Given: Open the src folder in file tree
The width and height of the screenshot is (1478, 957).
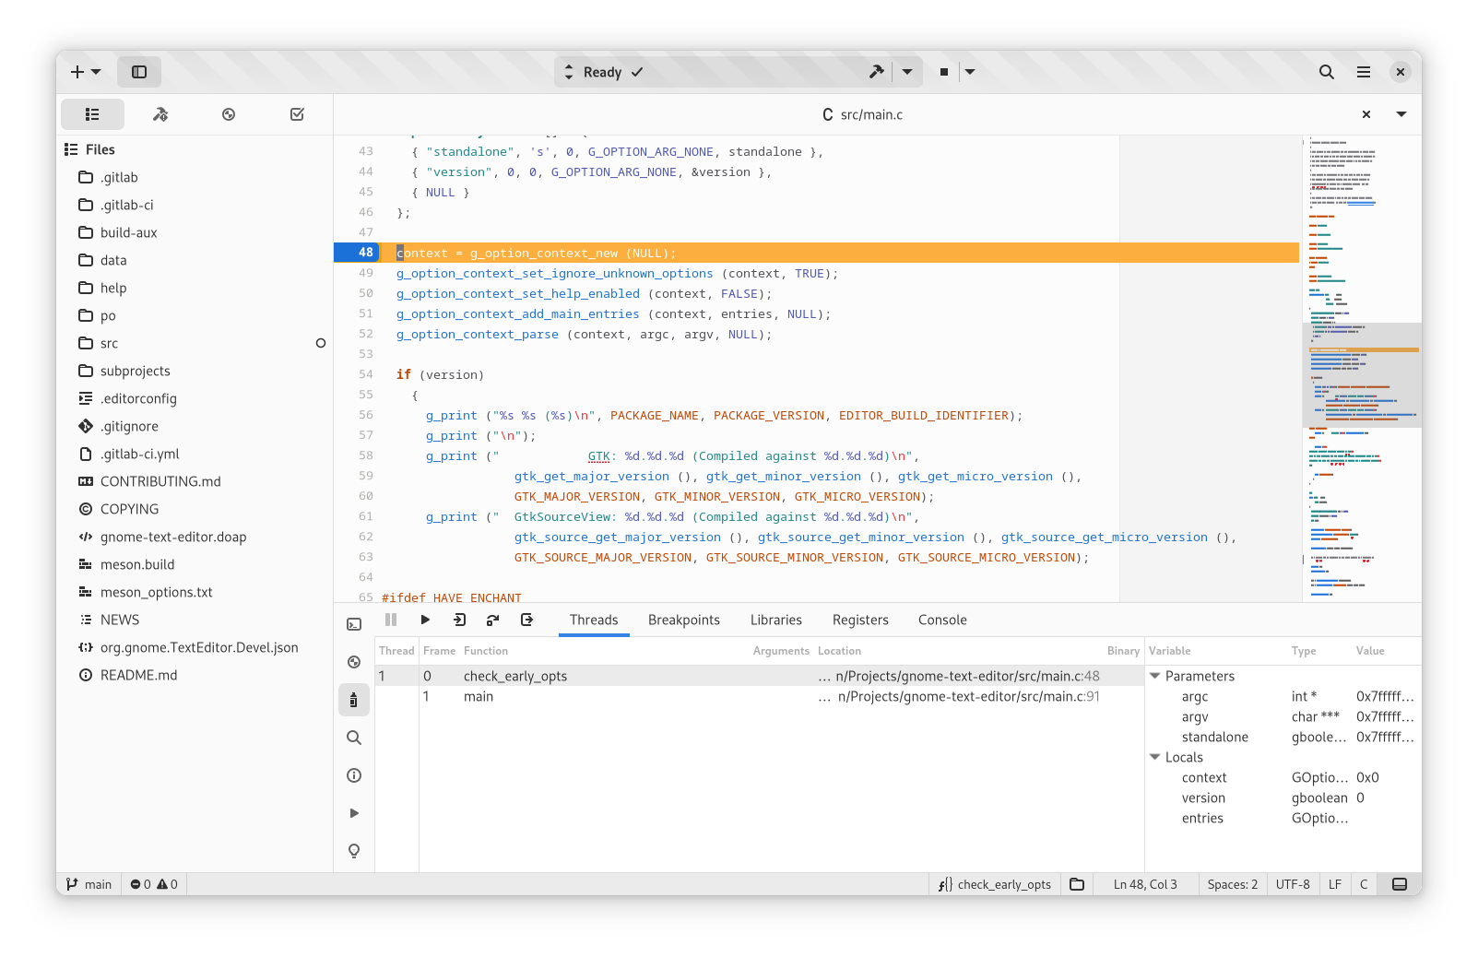Looking at the screenshot, I should 109,343.
